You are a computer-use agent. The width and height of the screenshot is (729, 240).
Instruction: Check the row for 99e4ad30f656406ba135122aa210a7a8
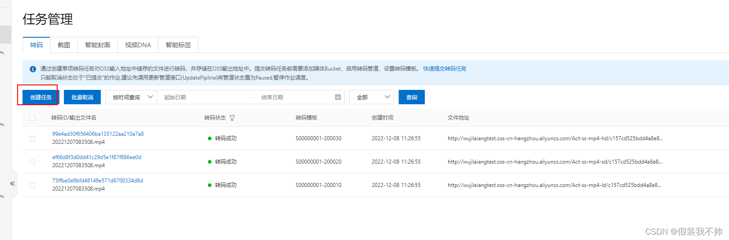(x=32, y=139)
